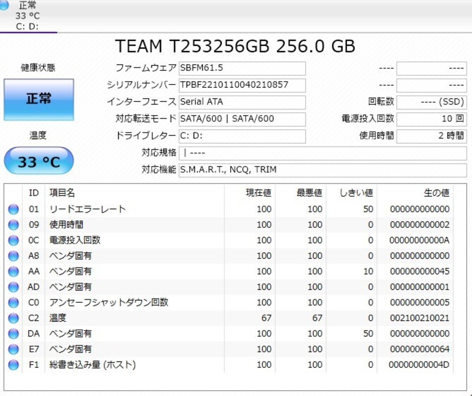This screenshot has height=396, width=472.
Task: Click the status circle beside 電源投入回数 attribute
Action: point(13,240)
